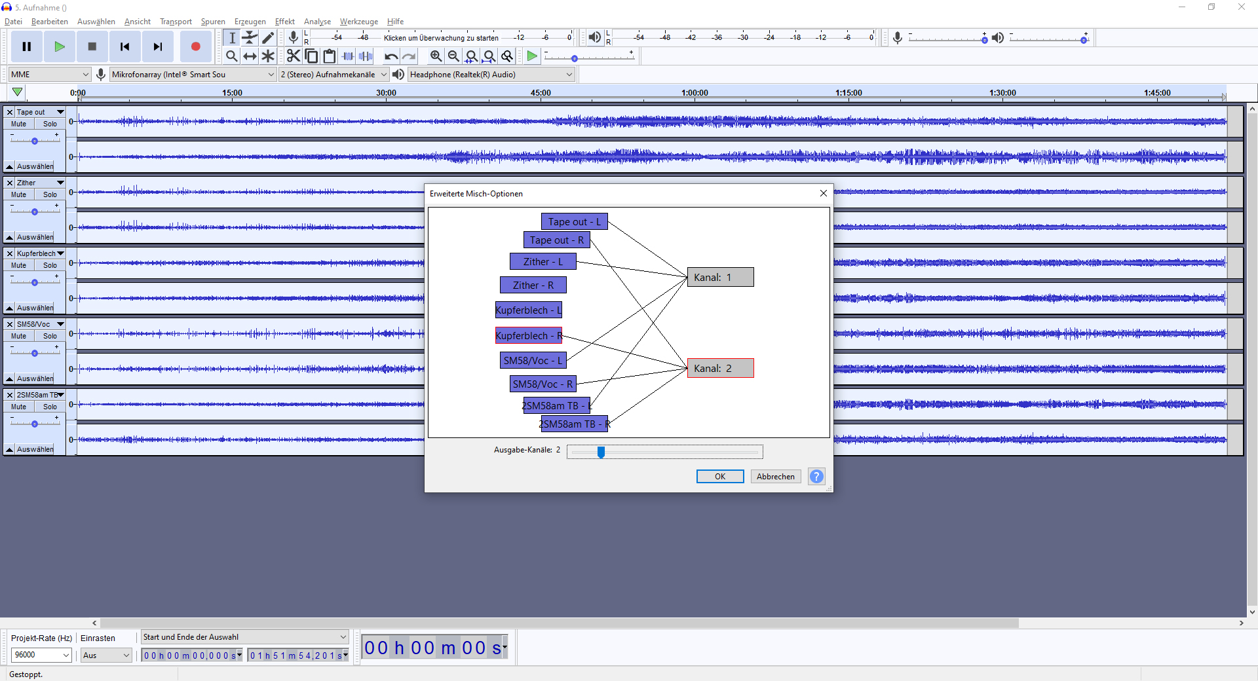Screen dimensions: 1258x681
Task: Expand the Tape out track menu
Action: [60, 112]
